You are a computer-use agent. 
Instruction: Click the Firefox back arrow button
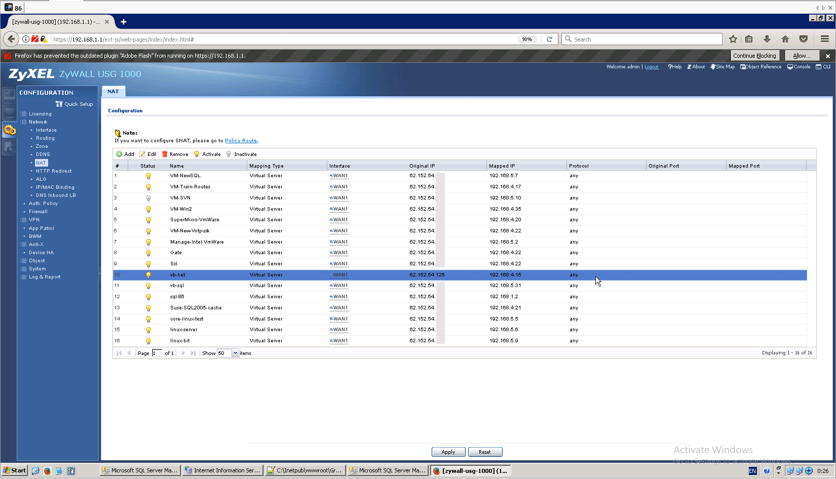(11, 39)
